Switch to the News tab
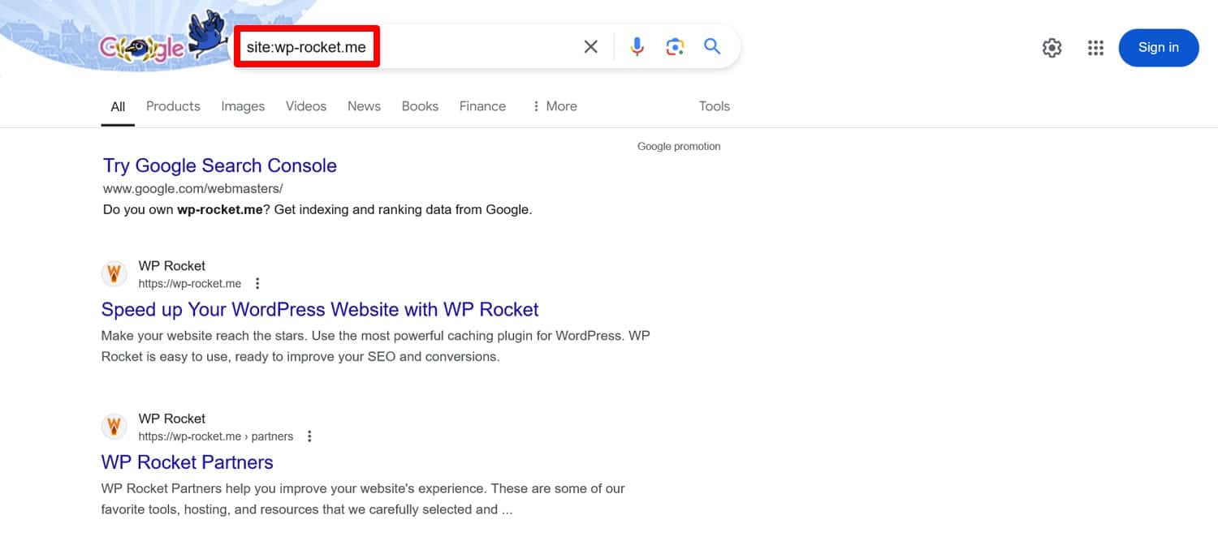The image size is (1218, 537). 363,106
